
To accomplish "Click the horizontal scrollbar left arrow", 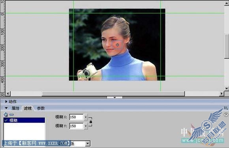I will pos(8,93).
